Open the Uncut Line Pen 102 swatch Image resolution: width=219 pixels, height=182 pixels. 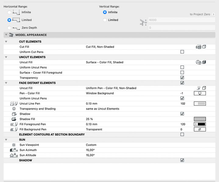pos(200,103)
